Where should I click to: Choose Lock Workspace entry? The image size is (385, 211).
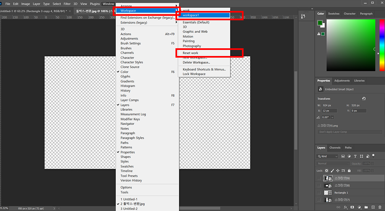pos(204,74)
